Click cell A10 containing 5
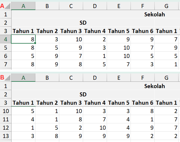The width and height of the screenshot is (180, 142). (x=23, y=111)
